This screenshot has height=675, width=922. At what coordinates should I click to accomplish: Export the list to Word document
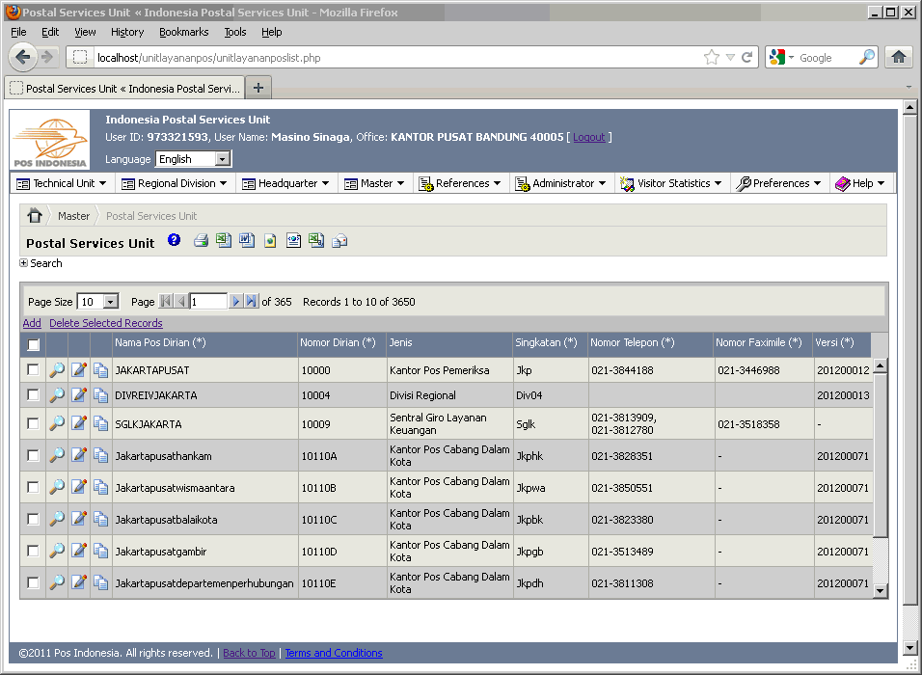(x=247, y=241)
